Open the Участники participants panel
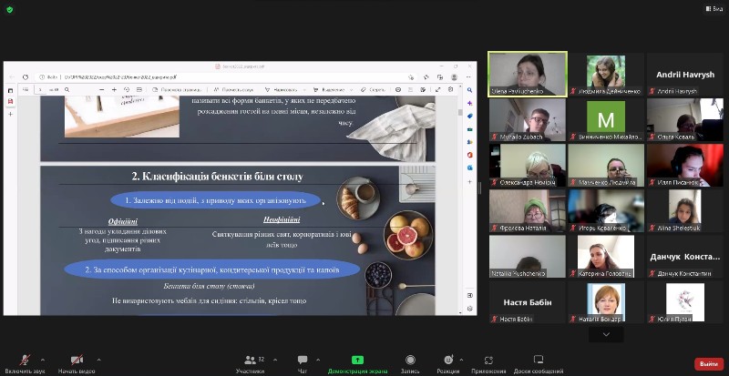This screenshot has width=729, height=376. 250,362
